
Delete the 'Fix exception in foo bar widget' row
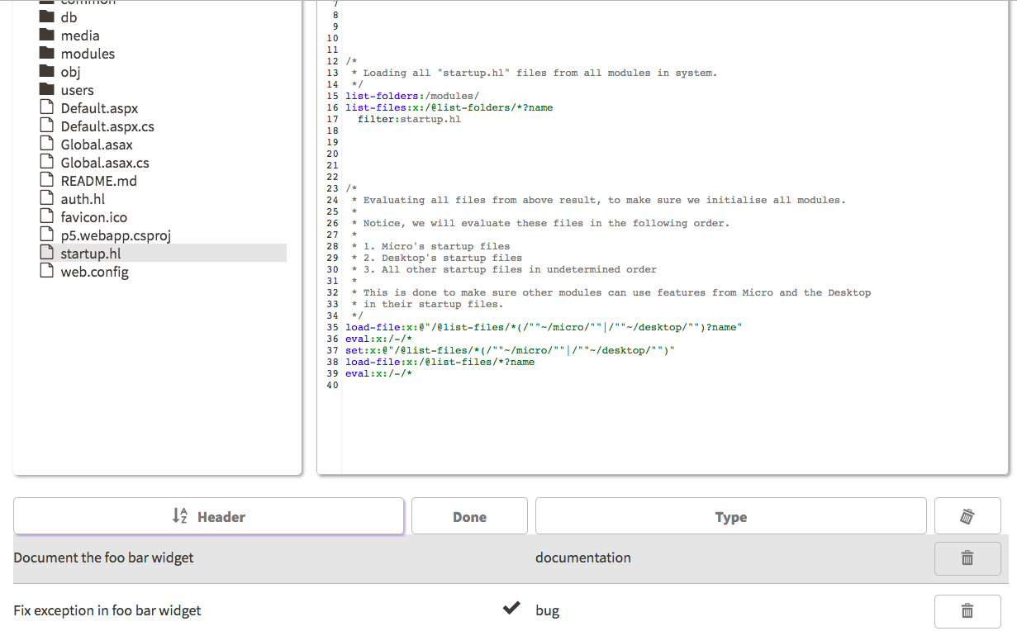(967, 611)
